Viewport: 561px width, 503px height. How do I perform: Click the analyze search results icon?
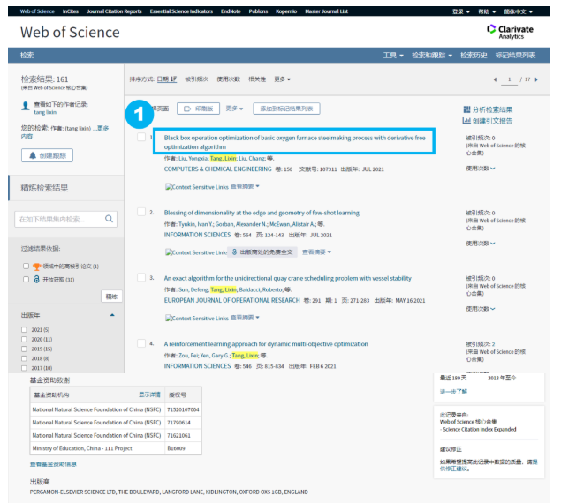[x=466, y=109]
